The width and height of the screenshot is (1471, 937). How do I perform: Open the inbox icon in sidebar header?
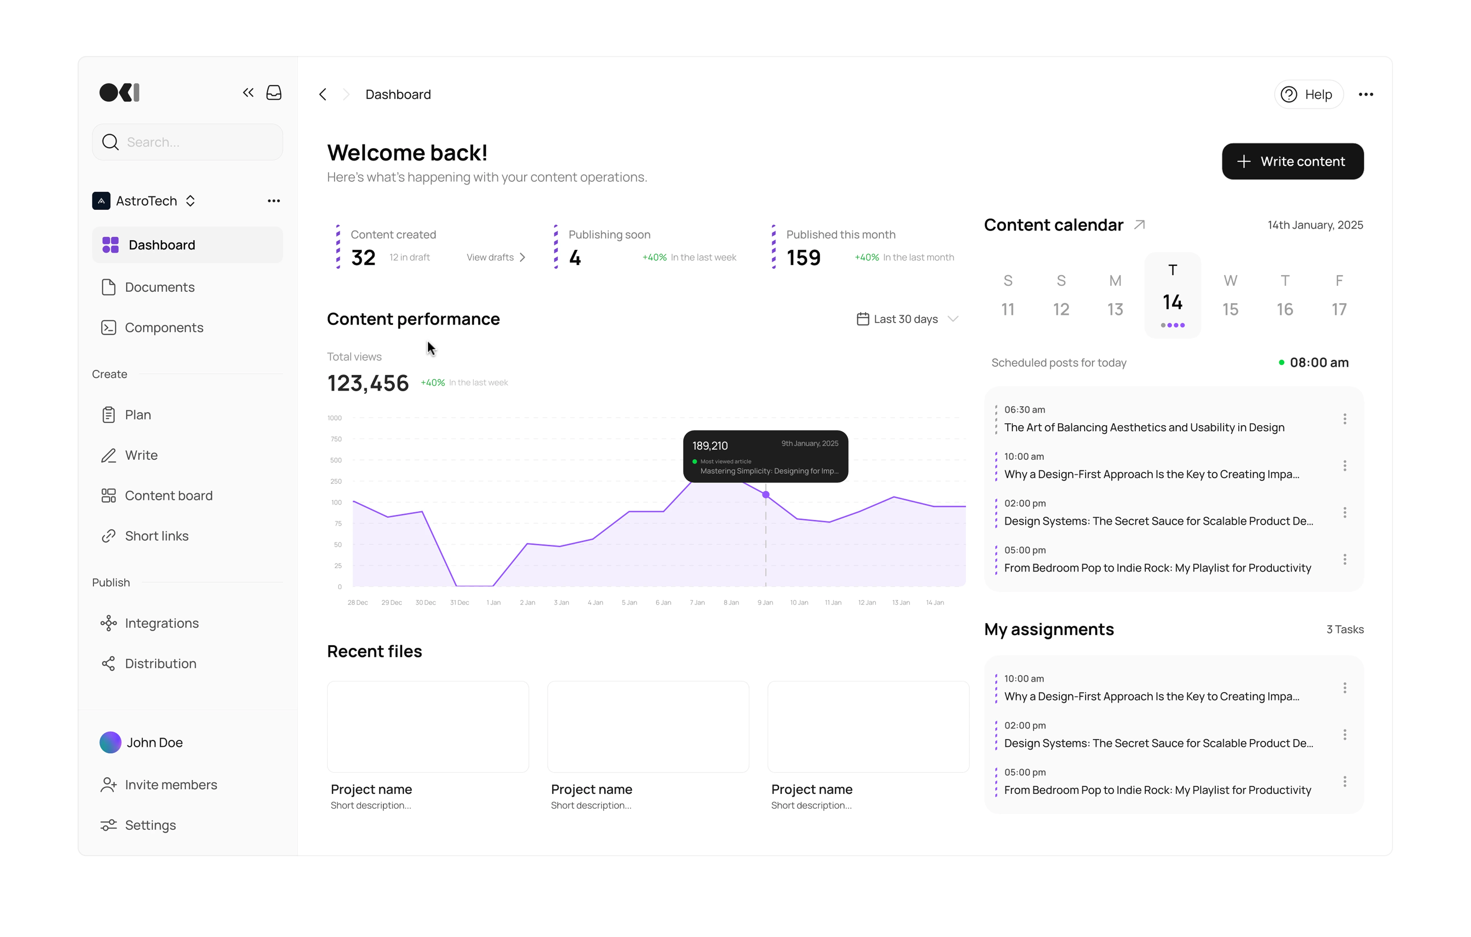tap(274, 92)
